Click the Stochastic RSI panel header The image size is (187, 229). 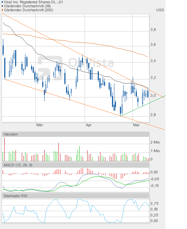coord(75,196)
